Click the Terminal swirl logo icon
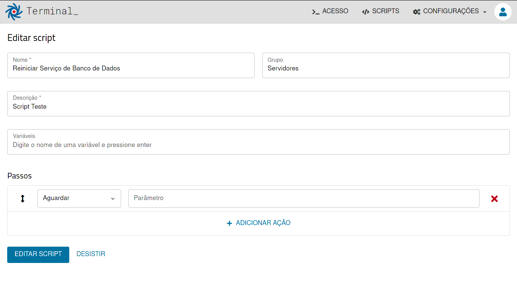This screenshot has width=517, height=291. pyautogui.click(x=14, y=11)
